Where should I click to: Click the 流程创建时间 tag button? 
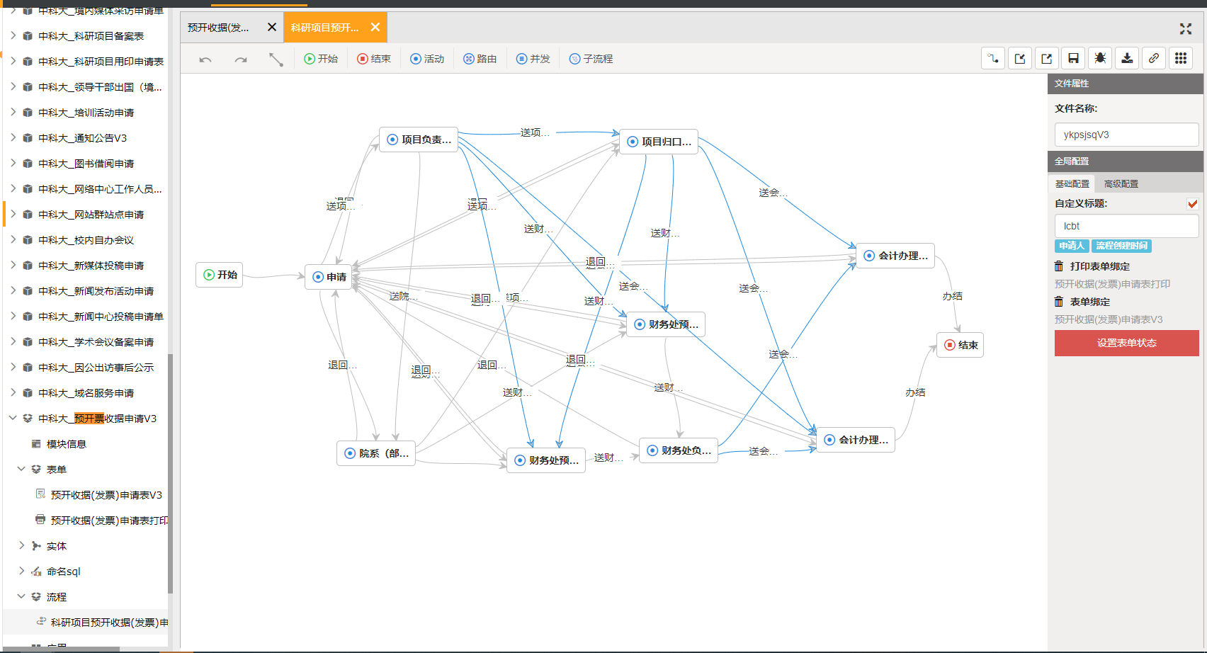(x=1121, y=246)
